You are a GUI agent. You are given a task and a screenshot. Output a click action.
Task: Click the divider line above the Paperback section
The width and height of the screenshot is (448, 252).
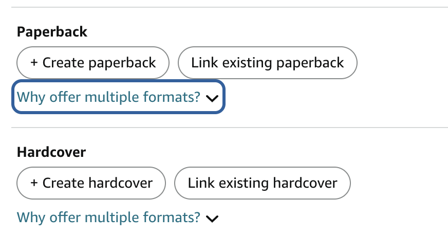(x=229, y=7)
